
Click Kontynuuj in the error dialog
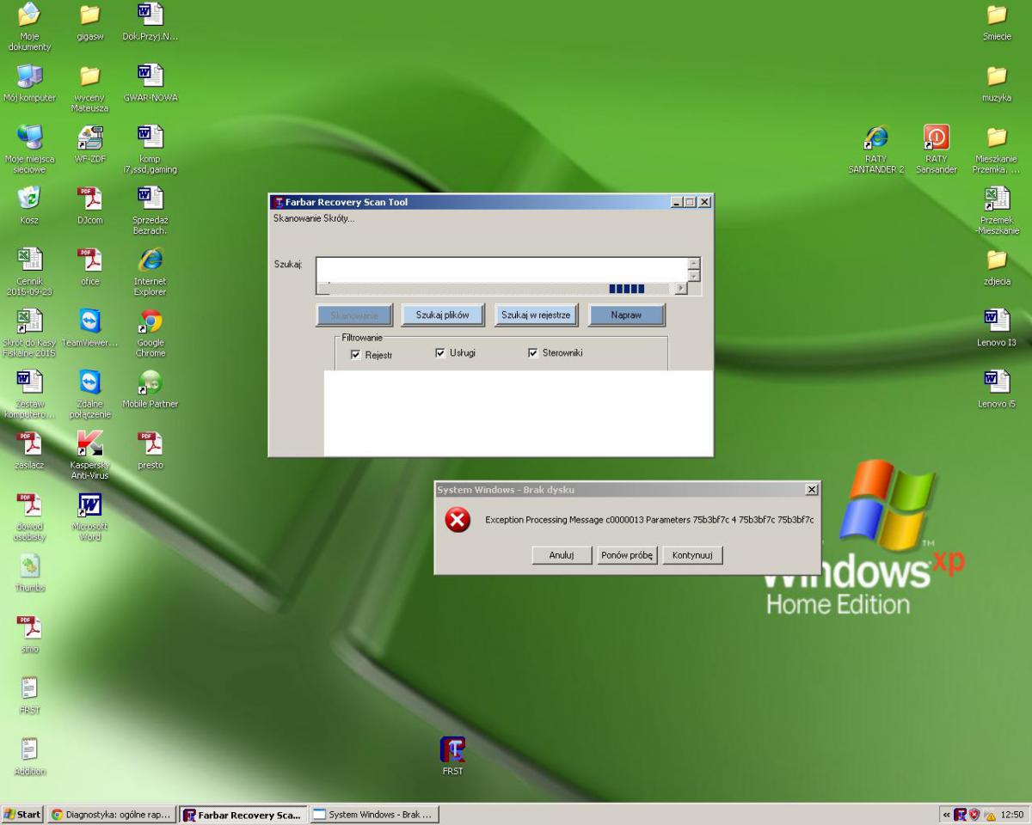693,555
